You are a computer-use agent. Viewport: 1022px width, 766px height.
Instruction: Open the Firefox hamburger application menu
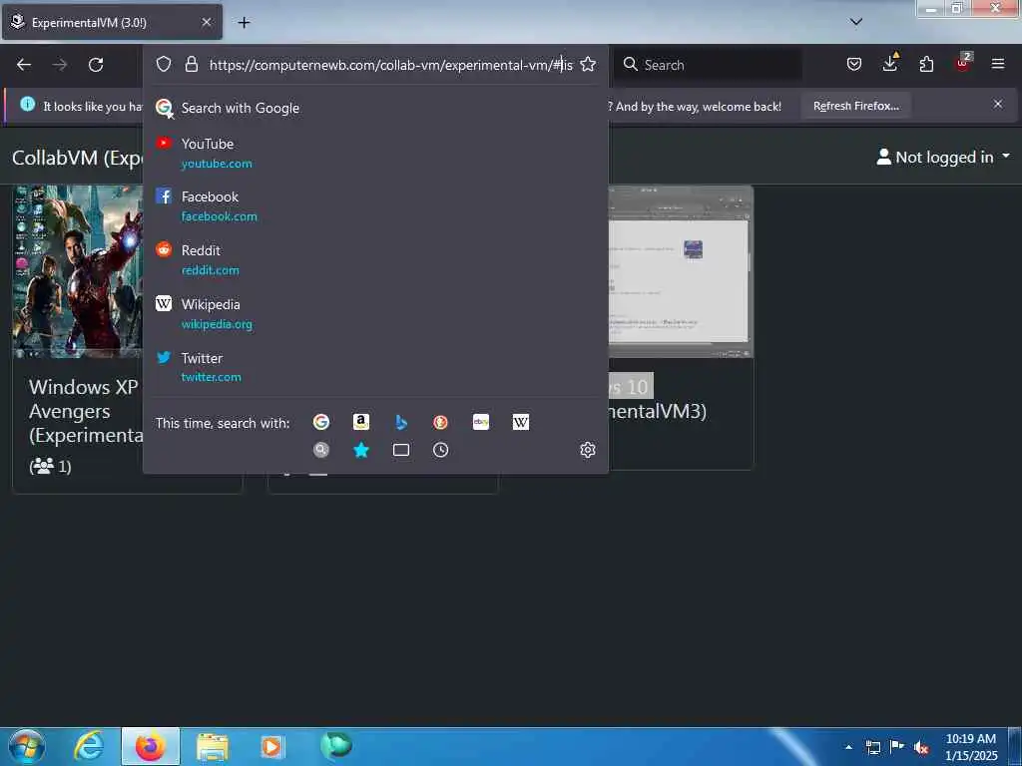pos(998,64)
